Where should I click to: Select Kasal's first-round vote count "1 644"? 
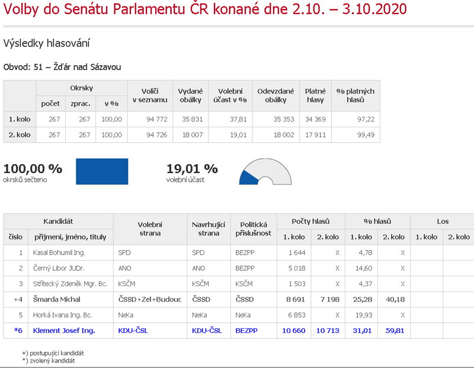point(297,252)
